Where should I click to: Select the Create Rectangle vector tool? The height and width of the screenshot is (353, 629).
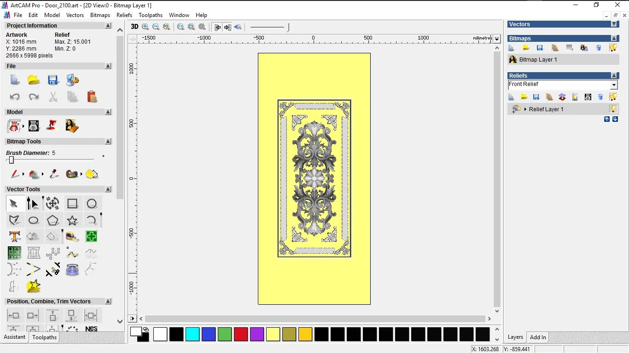point(72,203)
